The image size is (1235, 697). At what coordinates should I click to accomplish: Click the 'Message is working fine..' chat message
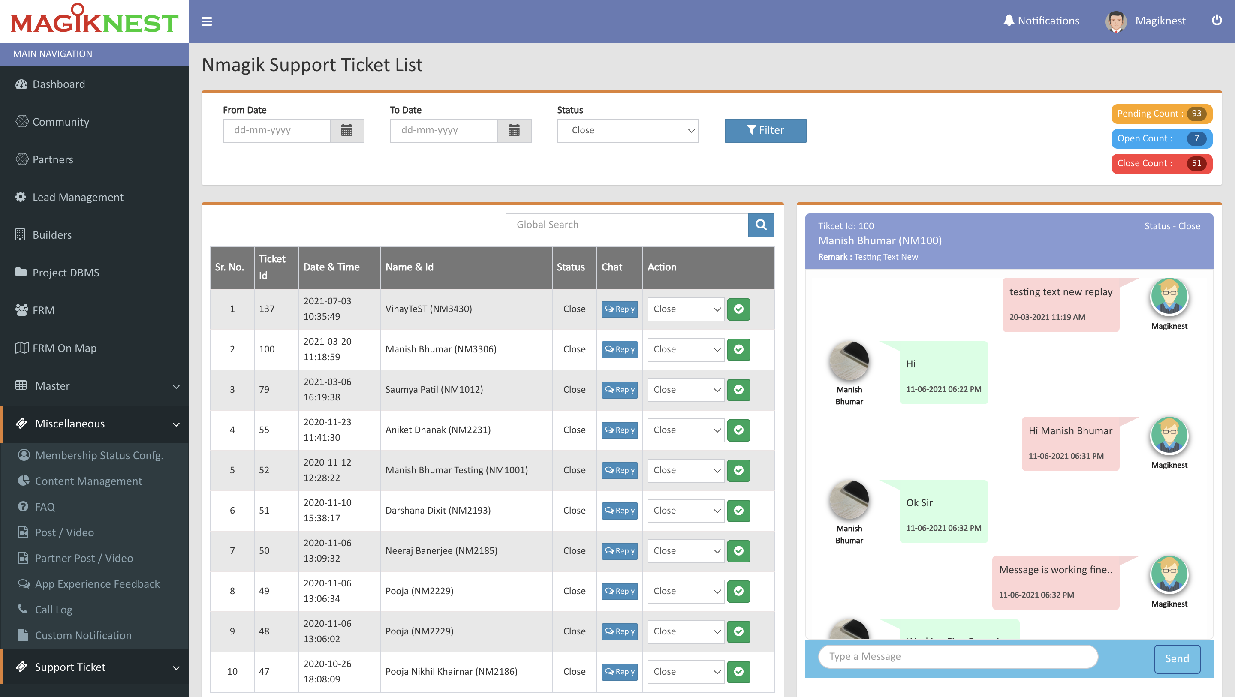1055,582
